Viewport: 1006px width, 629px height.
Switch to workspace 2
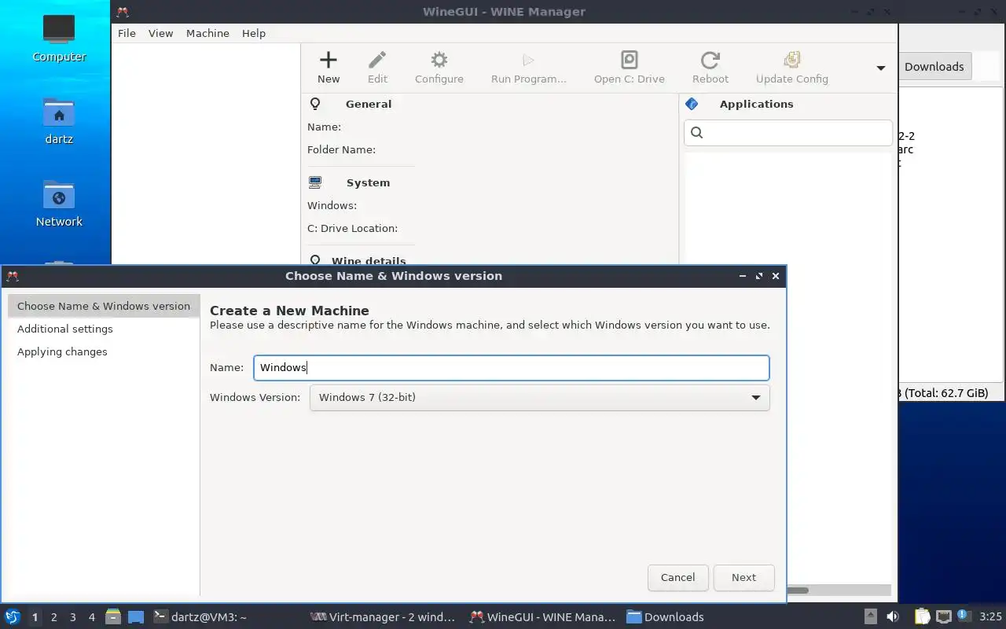[x=53, y=617]
